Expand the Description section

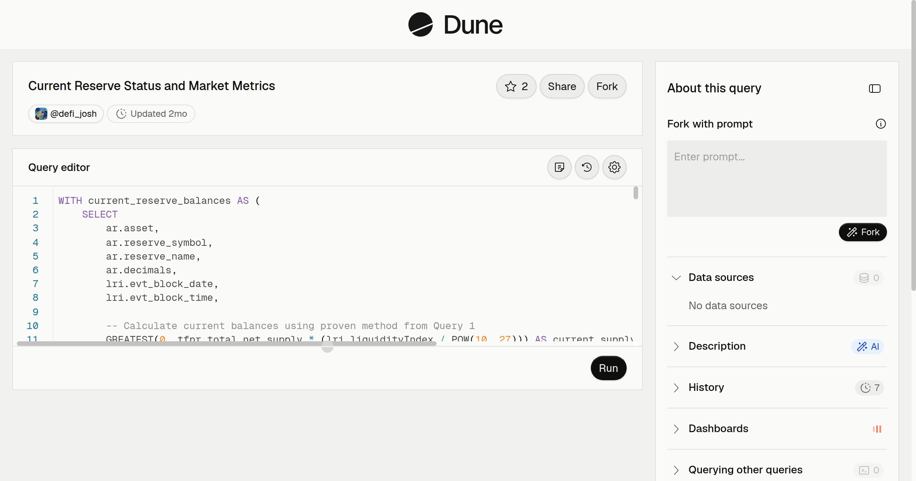click(x=676, y=346)
